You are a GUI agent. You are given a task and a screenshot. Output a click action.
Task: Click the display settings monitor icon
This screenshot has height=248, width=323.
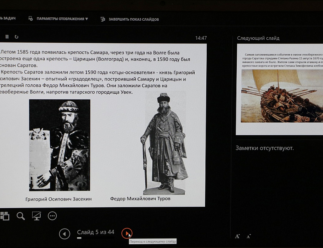point(31,19)
